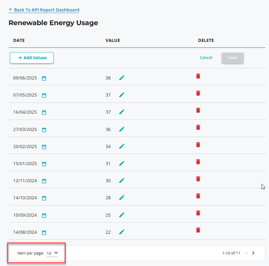269x266 pixels.
Task: Click pencil icon next to value 30
Action: [122, 180]
